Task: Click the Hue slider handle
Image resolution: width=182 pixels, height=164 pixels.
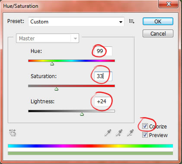Action: pyautogui.click(x=52, y=64)
